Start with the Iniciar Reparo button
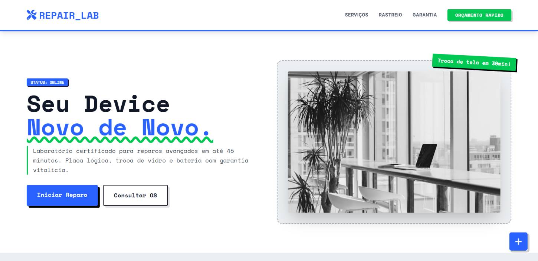538x261 pixels. pos(62,195)
